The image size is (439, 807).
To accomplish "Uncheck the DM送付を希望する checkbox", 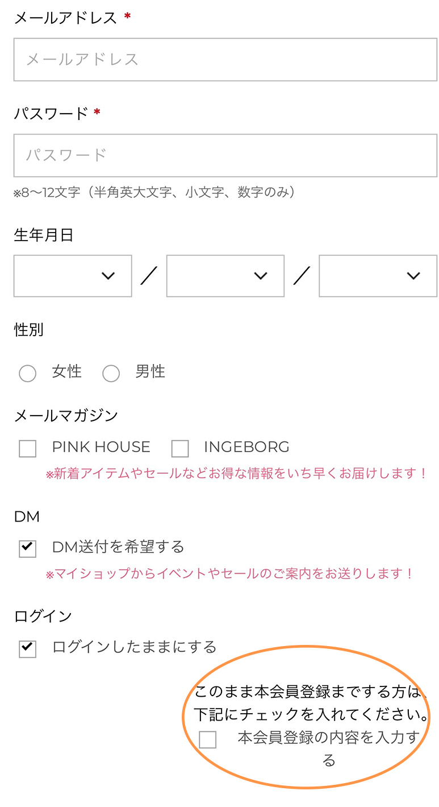I will pos(27,549).
